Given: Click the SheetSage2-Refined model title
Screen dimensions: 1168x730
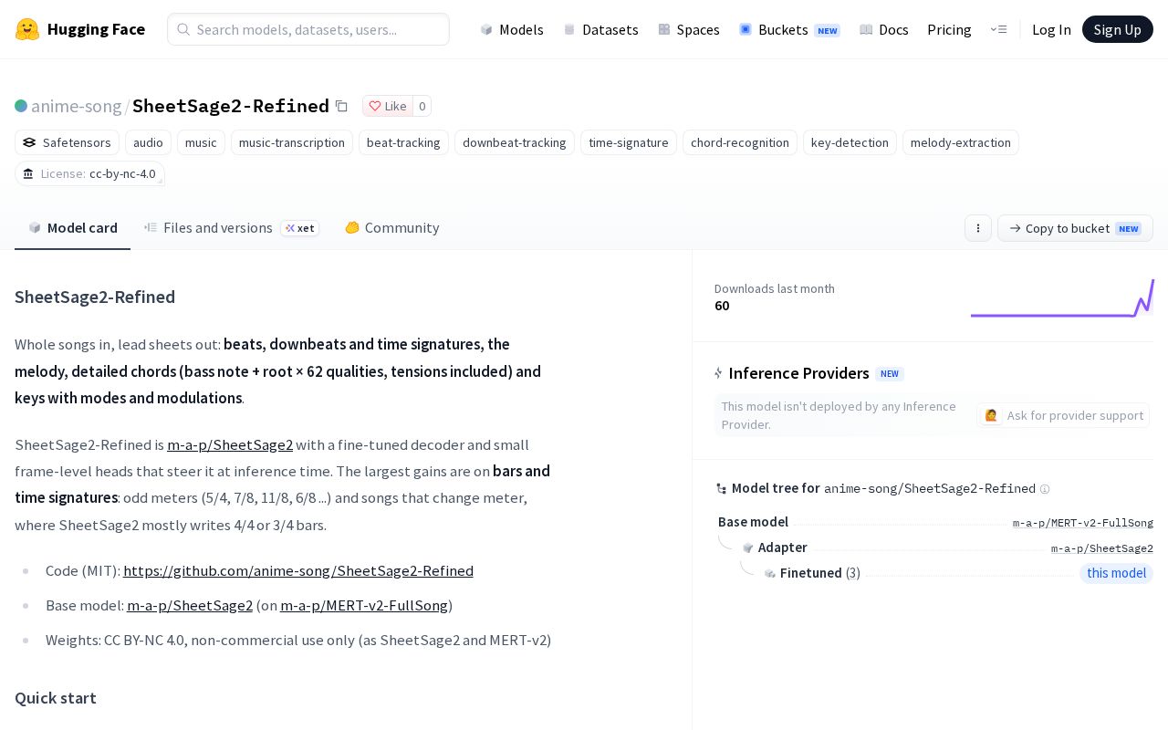Looking at the screenshot, I should pyautogui.click(x=231, y=106).
